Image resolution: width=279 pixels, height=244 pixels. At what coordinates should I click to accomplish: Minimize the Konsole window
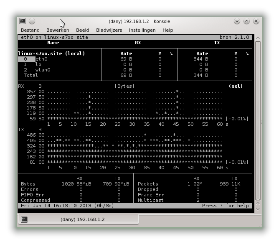pos(237,21)
